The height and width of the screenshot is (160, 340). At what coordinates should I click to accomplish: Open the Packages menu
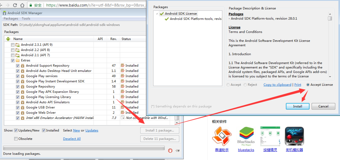[11, 19]
